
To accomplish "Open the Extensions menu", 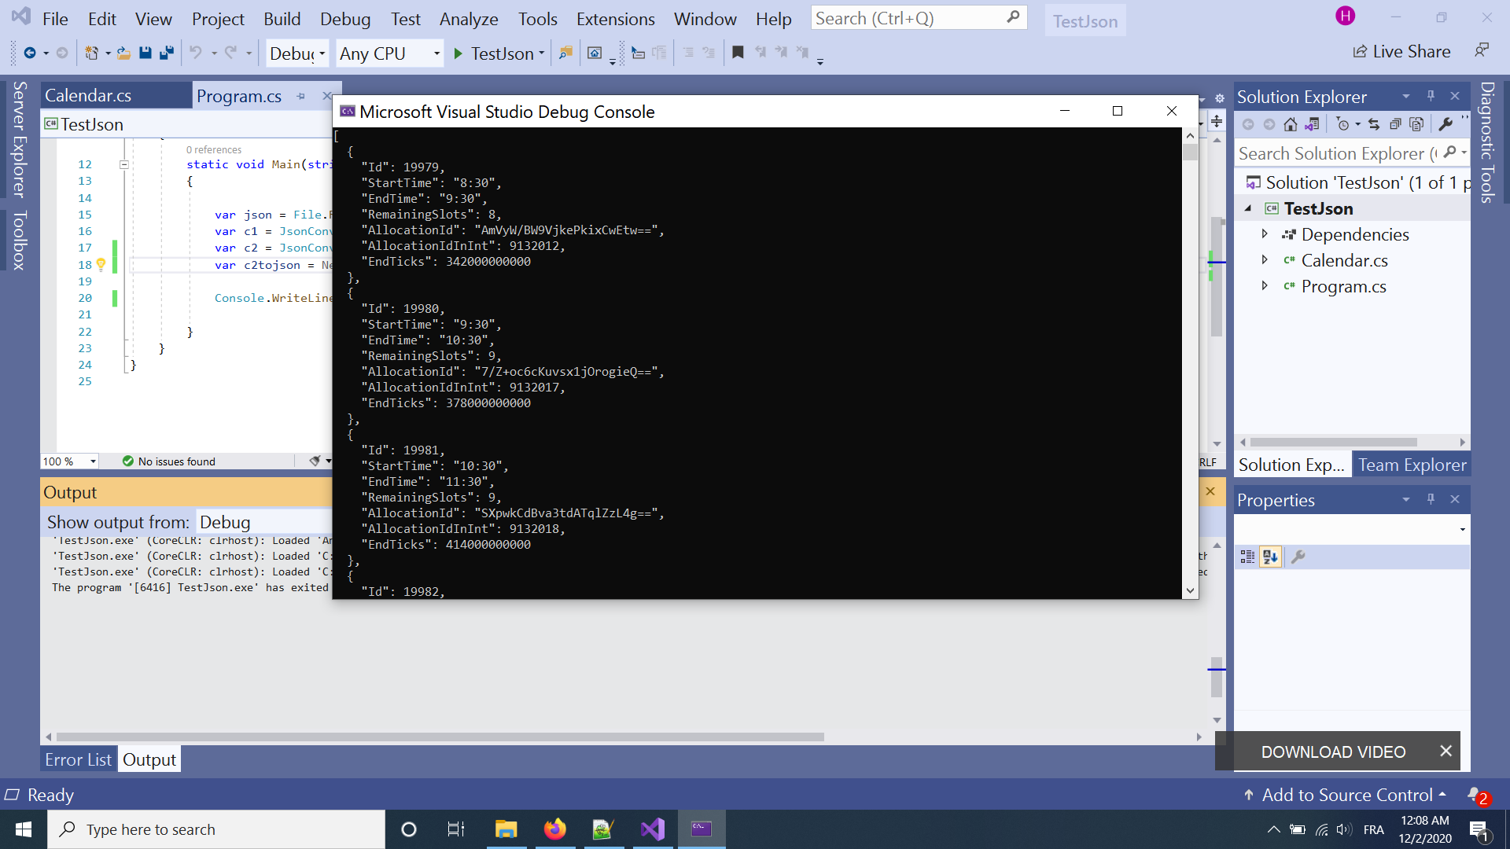I will (x=616, y=19).
